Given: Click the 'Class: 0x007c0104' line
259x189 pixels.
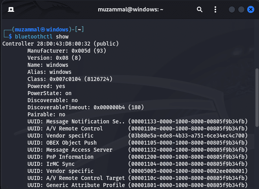Looking at the screenshot, I should pyautogui.click(x=70, y=79).
